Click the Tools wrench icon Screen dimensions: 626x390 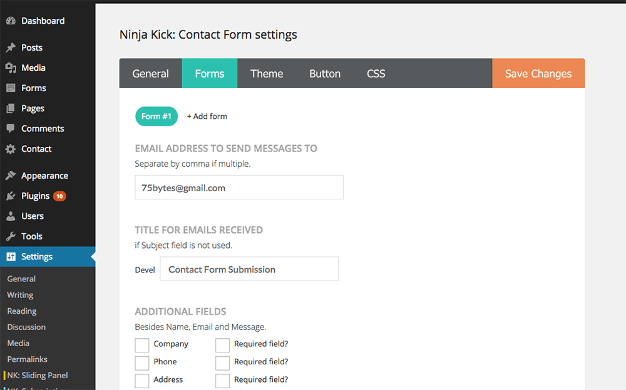click(x=11, y=236)
